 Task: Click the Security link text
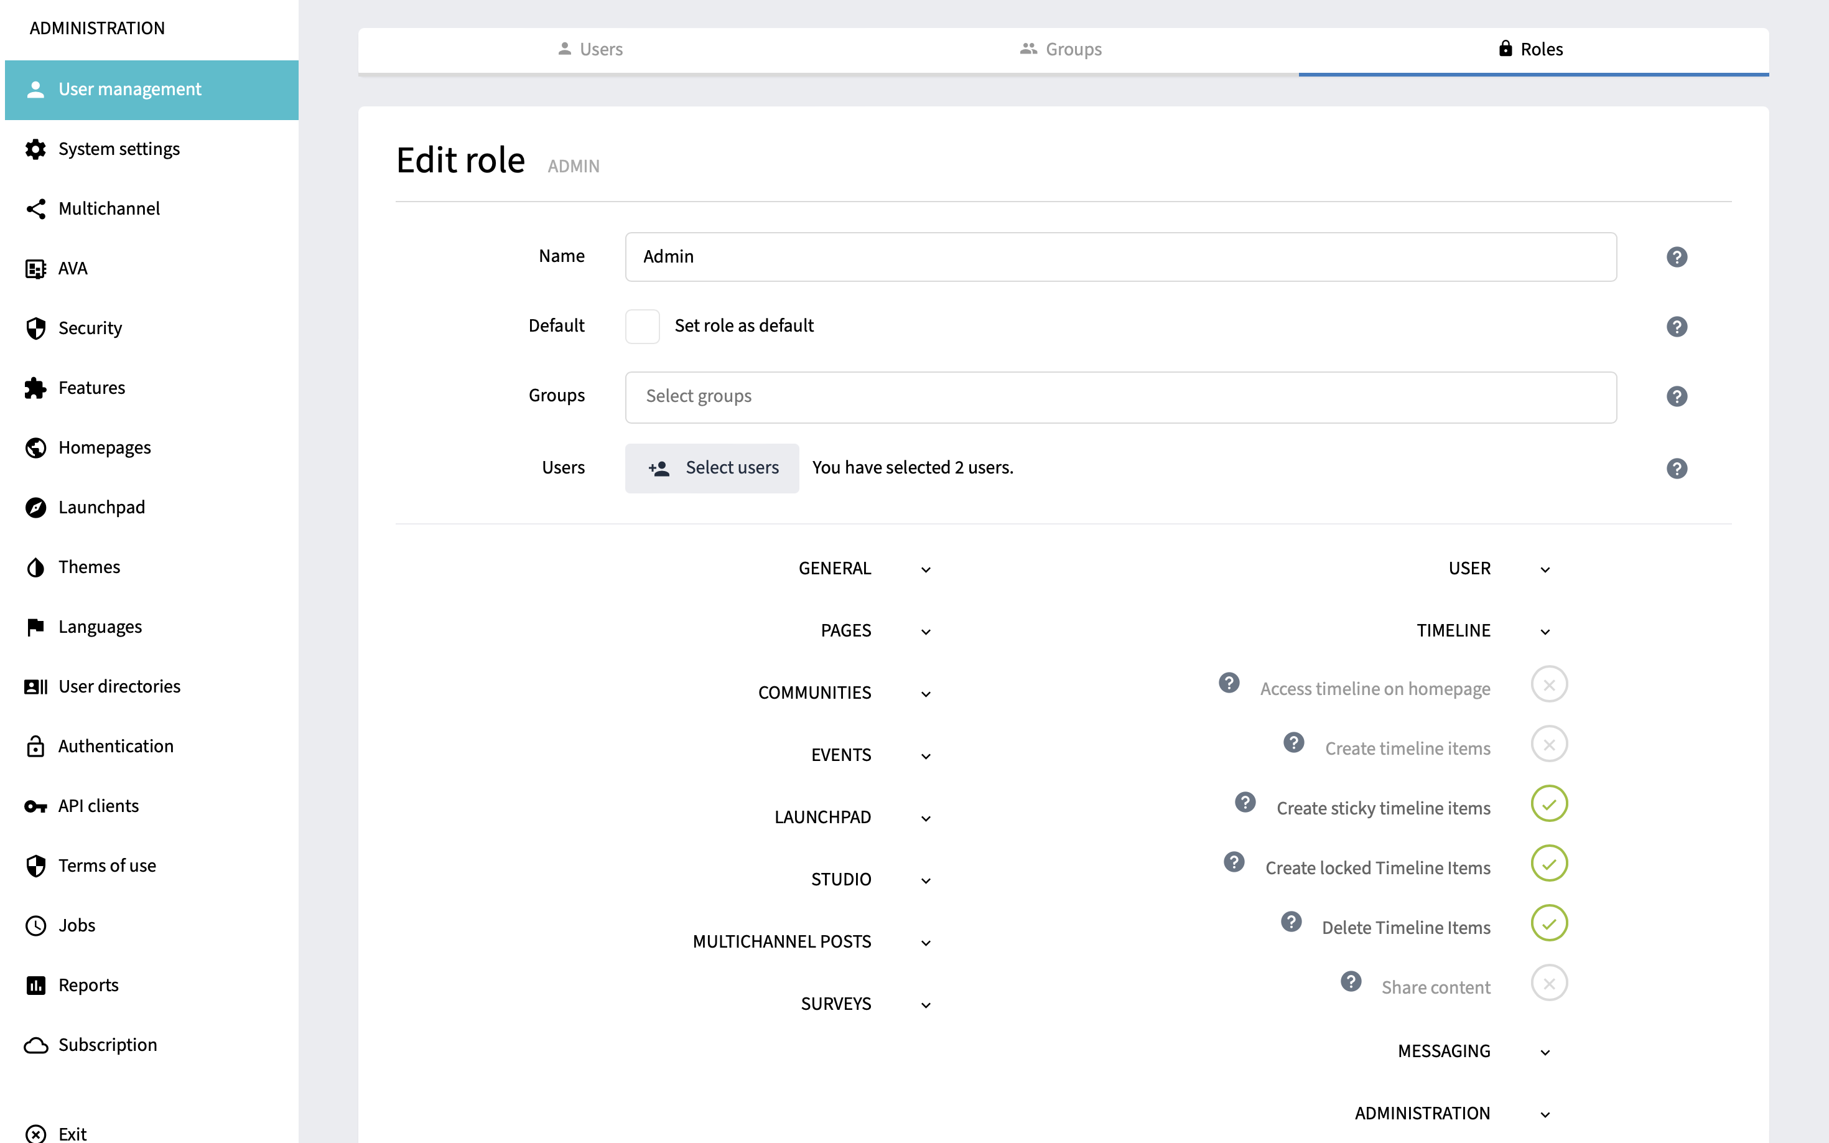[90, 328]
